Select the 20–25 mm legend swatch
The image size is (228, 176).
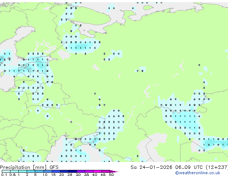pos(64,171)
